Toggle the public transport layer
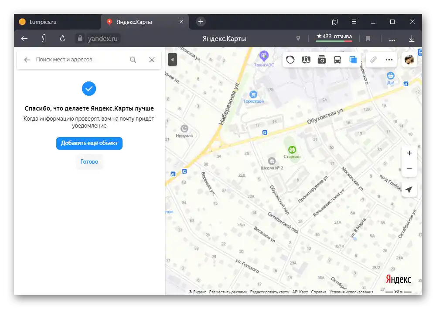This screenshot has width=436, height=309. tap(337, 60)
